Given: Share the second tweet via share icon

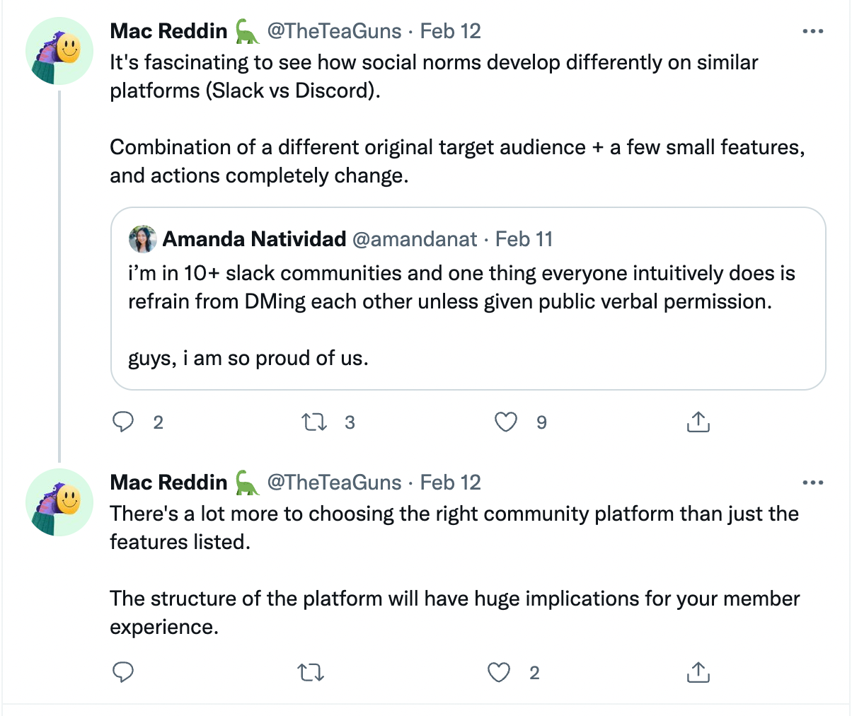Looking at the screenshot, I should (698, 672).
